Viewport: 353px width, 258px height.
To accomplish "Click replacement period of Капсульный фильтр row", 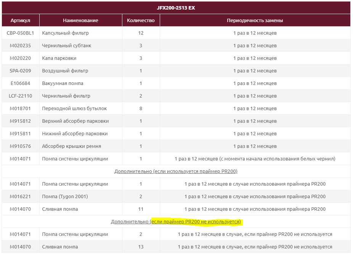I will (x=255, y=33).
